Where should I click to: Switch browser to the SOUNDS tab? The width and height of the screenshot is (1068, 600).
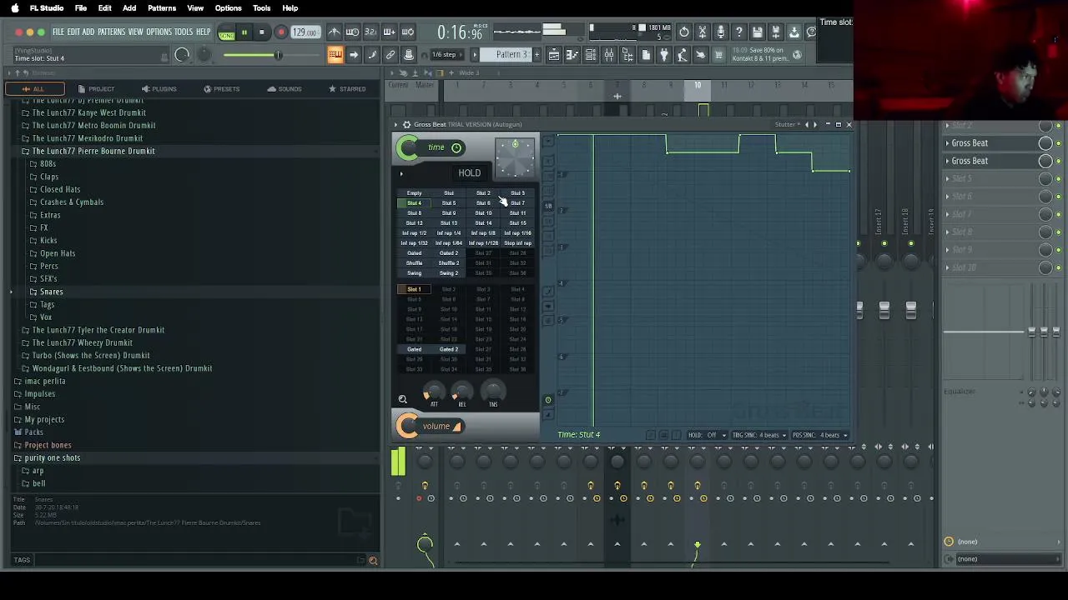tap(285, 89)
